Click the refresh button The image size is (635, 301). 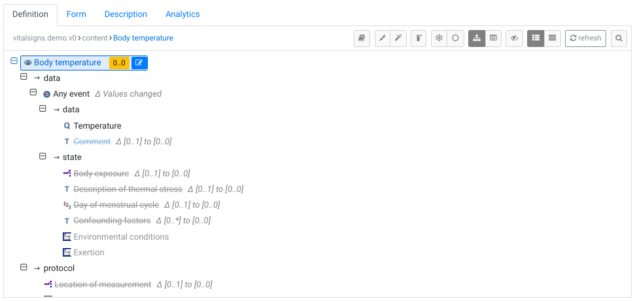click(585, 39)
